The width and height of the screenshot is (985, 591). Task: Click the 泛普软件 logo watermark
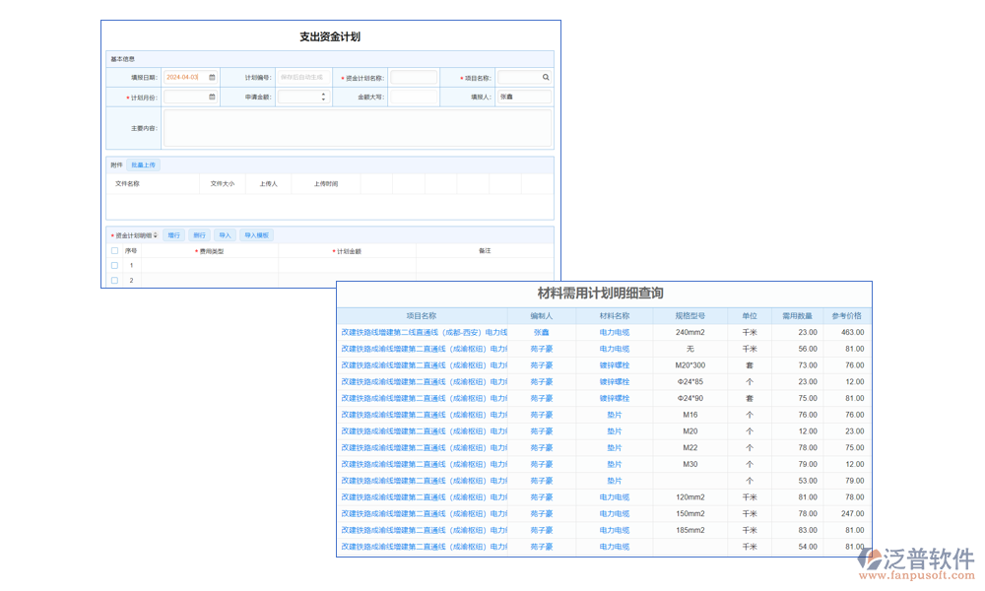[915, 564]
